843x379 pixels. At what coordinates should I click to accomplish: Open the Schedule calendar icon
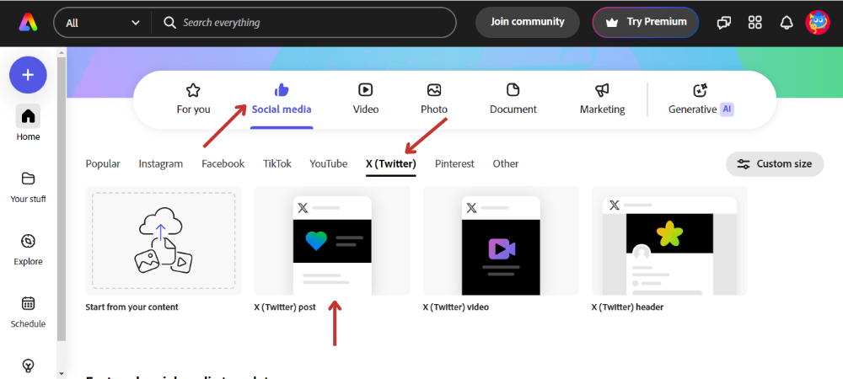28,303
